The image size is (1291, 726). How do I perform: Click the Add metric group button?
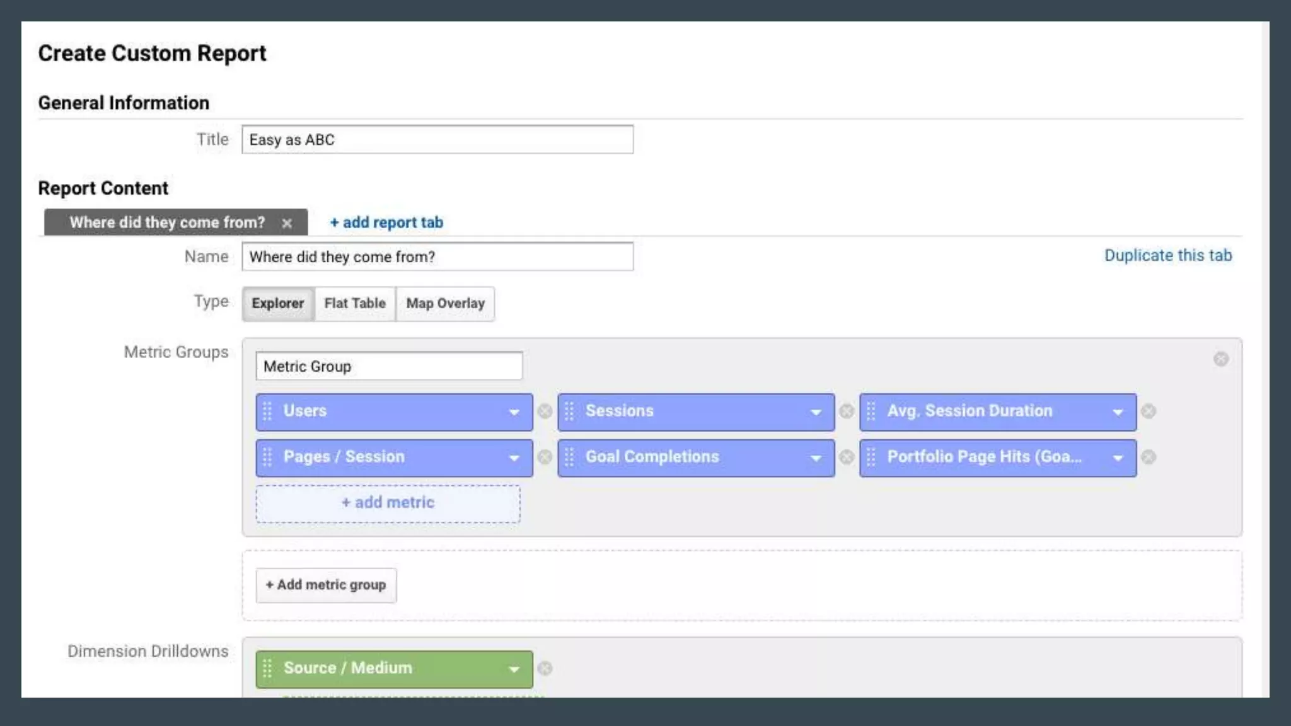[x=326, y=585]
